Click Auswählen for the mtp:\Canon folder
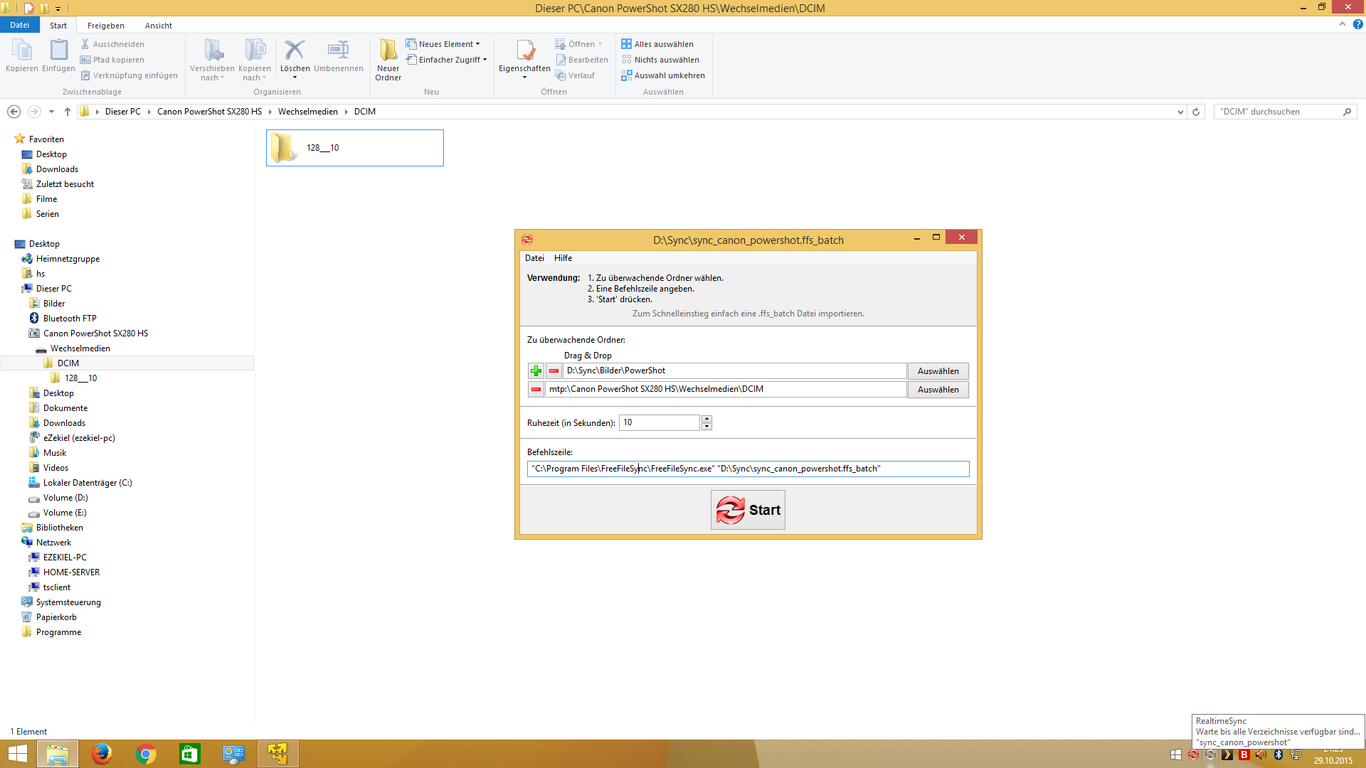This screenshot has height=768, width=1366. coord(938,390)
